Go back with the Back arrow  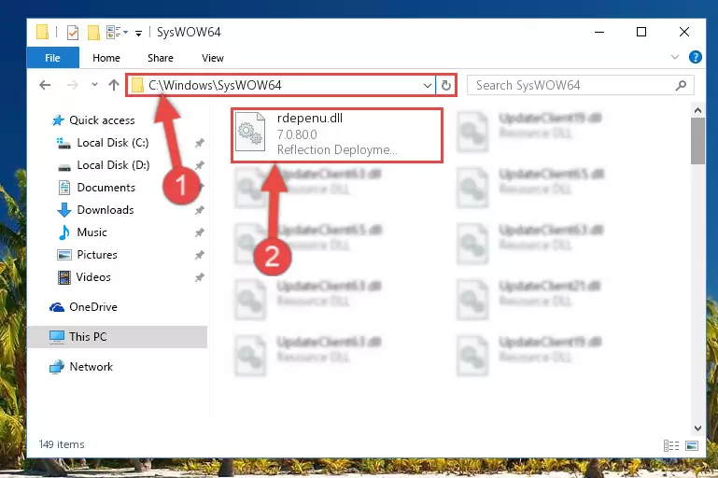(45, 85)
